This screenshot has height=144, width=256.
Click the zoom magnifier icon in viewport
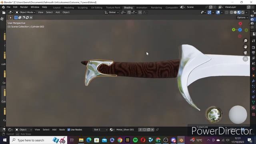tap(245, 41)
